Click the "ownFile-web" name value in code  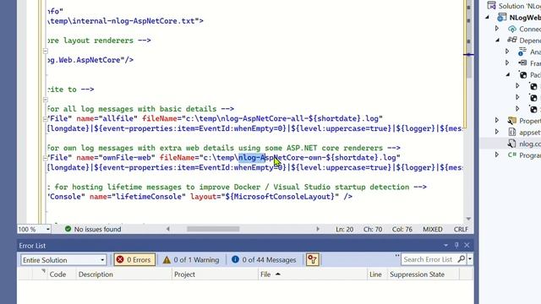(127, 158)
